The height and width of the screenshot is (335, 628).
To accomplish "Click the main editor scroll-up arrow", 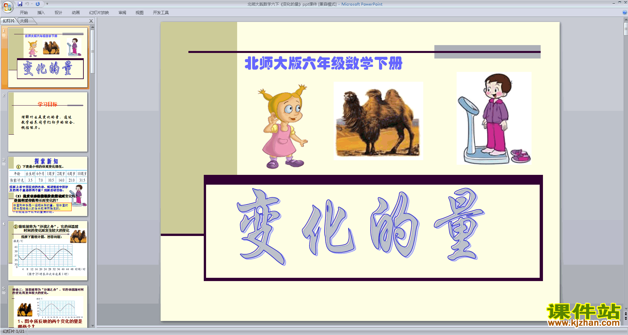I will click(x=626, y=20).
